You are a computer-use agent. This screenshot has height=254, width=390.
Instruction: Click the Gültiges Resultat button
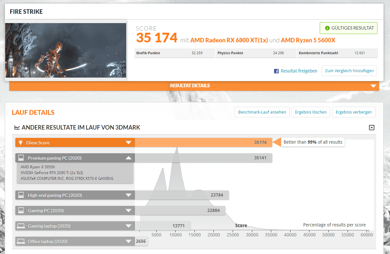click(x=349, y=28)
